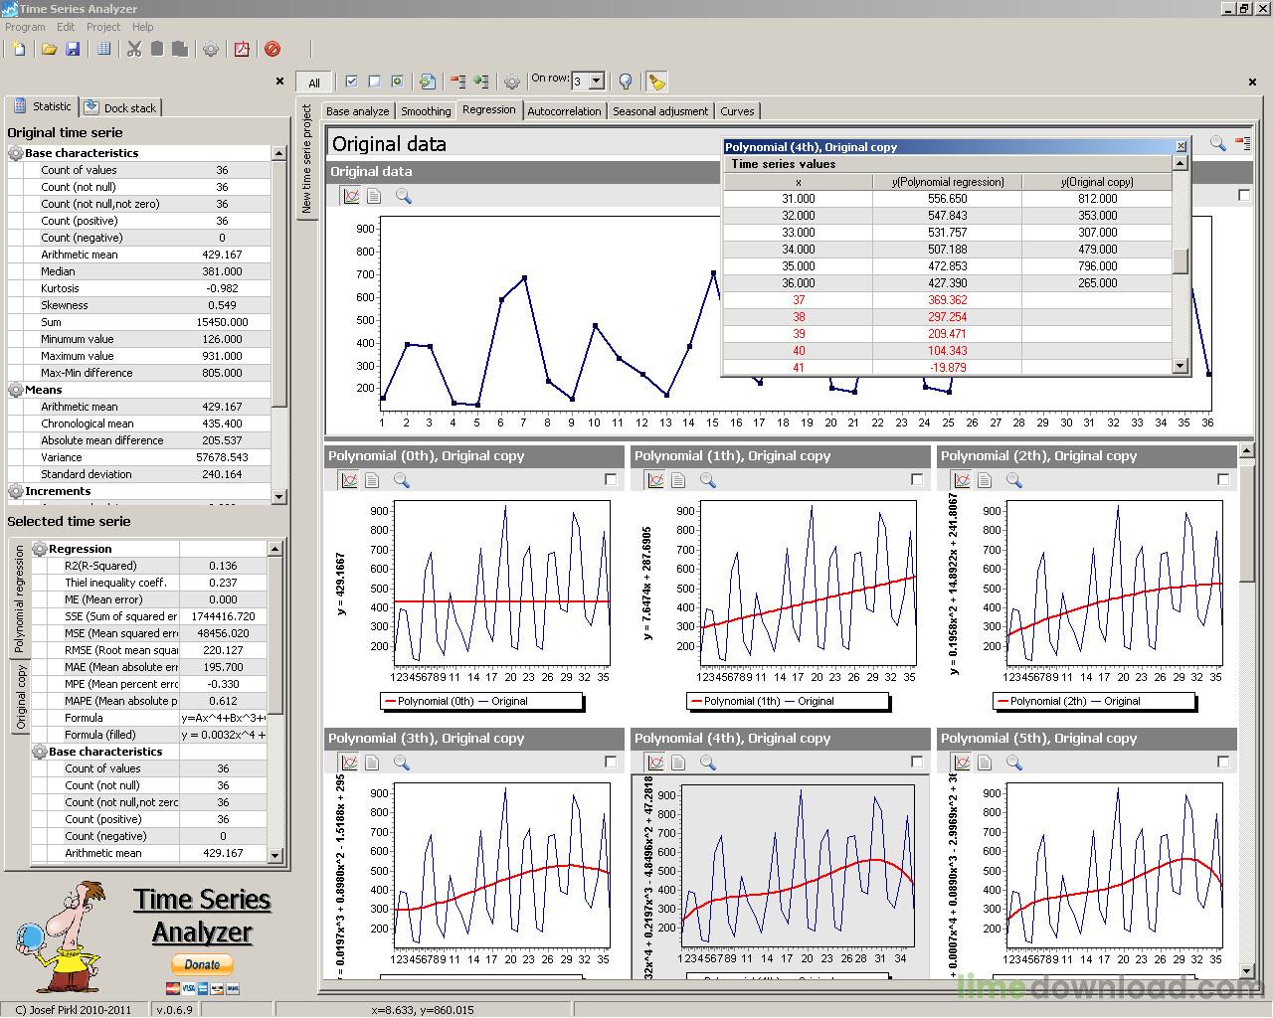Open the PDF export icon

pyautogui.click(x=242, y=50)
